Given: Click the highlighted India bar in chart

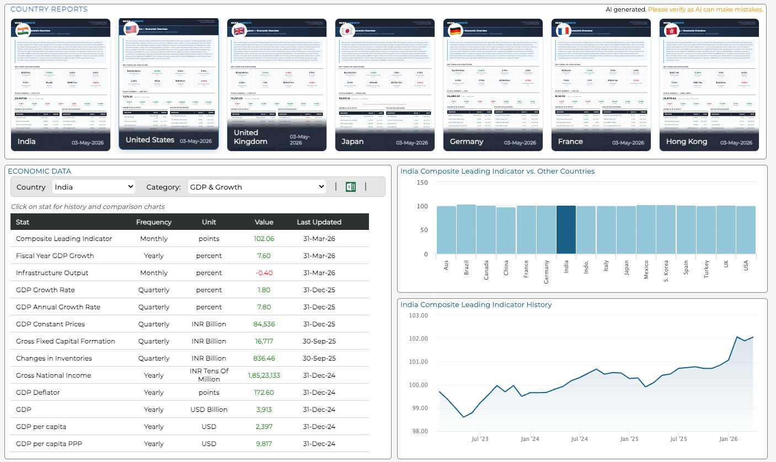Looking at the screenshot, I should 566,230.
